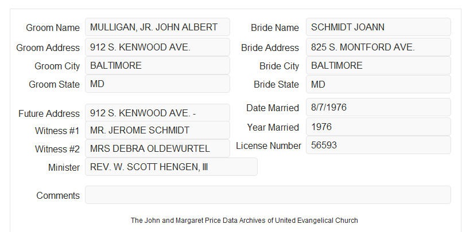
Task: Click the Minister input field
Action: click(171, 167)
